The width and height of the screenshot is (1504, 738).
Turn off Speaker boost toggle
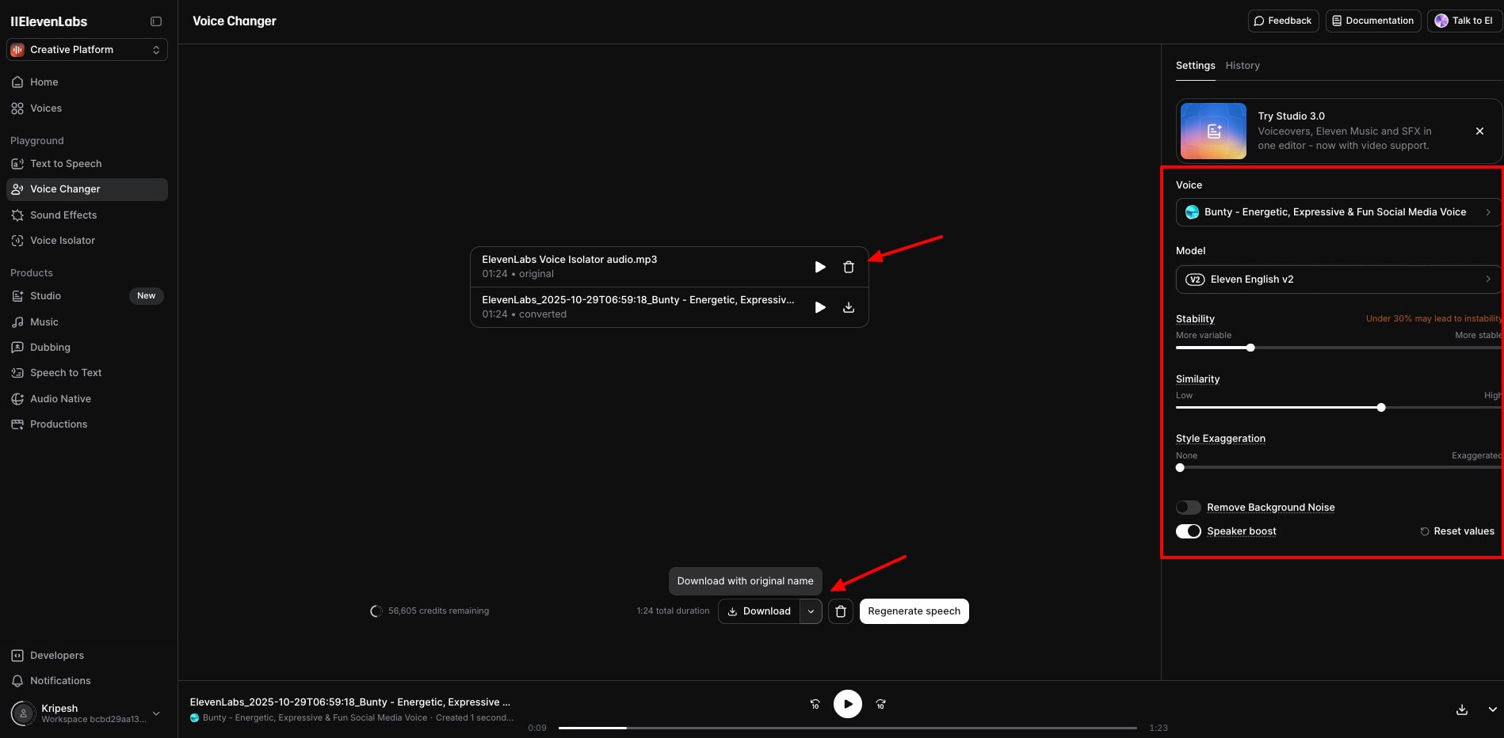[x=1188, y=531]
